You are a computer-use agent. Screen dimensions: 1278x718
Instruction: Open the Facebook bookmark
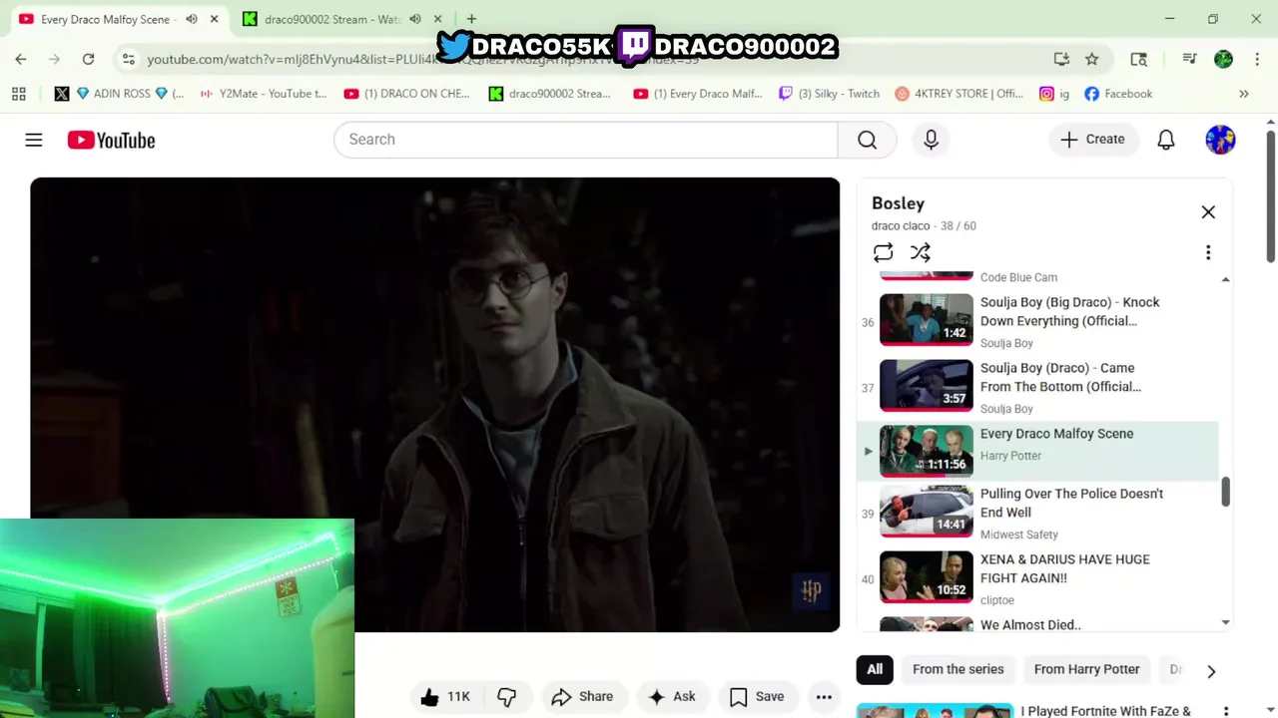coord(1118,94)
